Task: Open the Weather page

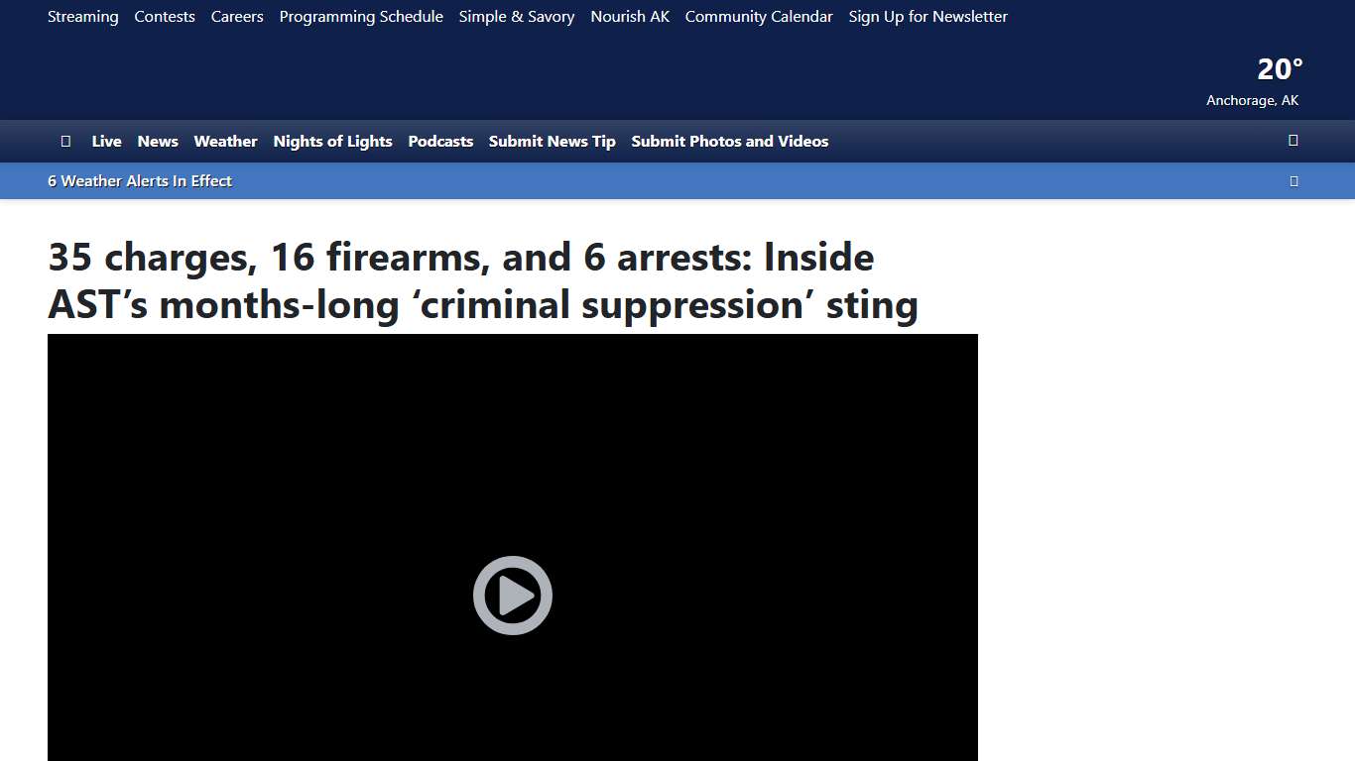Action: tap(225, 141)
